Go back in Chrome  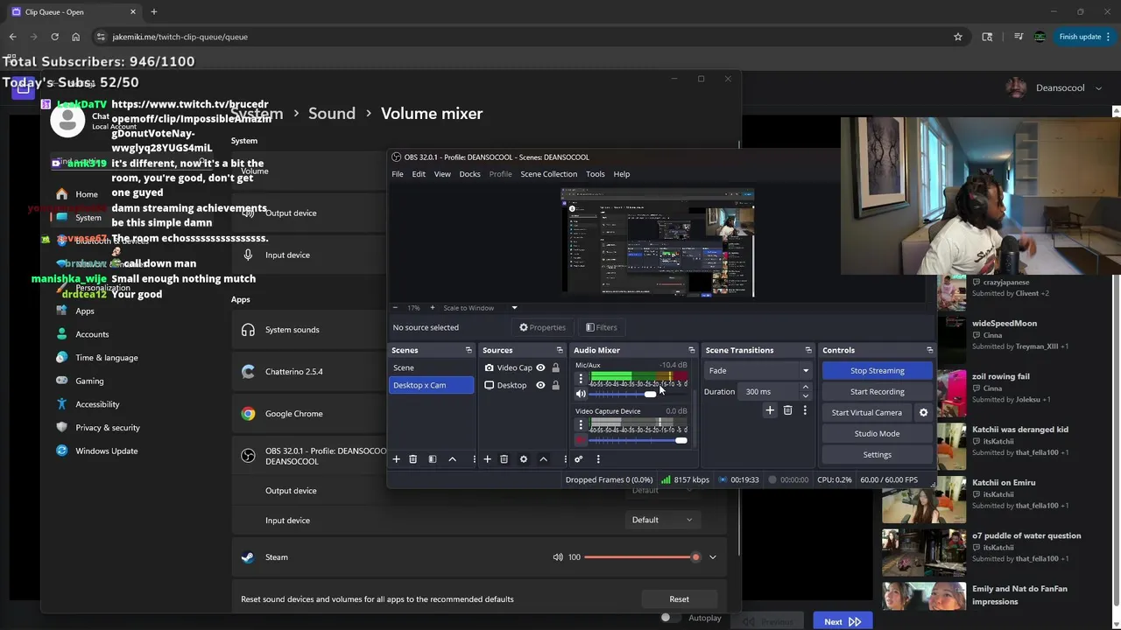point(12,37)
